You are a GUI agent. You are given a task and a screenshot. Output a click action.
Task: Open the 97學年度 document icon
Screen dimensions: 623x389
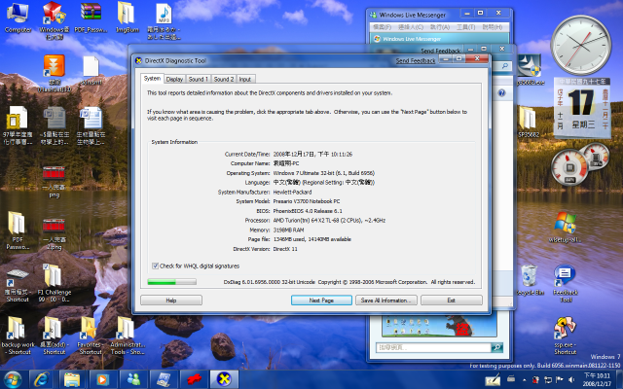(18, 125)
